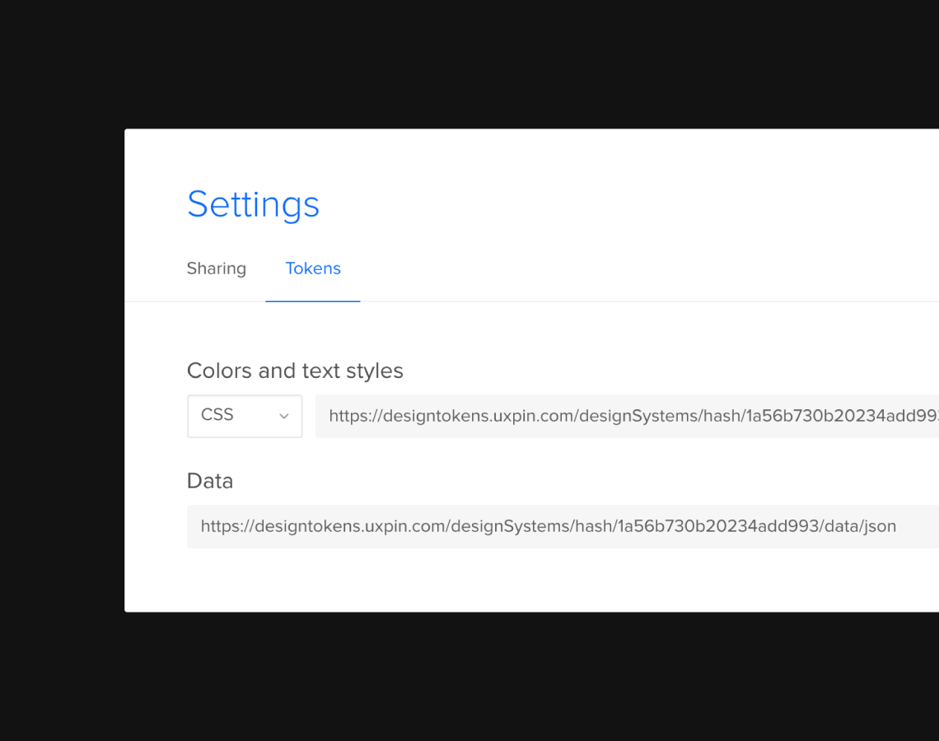
Task: Click the Settings heading
Action: 254,205
